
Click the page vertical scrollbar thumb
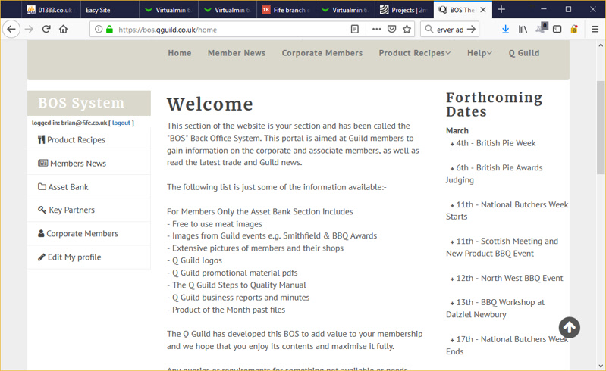click(x=601, y=127)
